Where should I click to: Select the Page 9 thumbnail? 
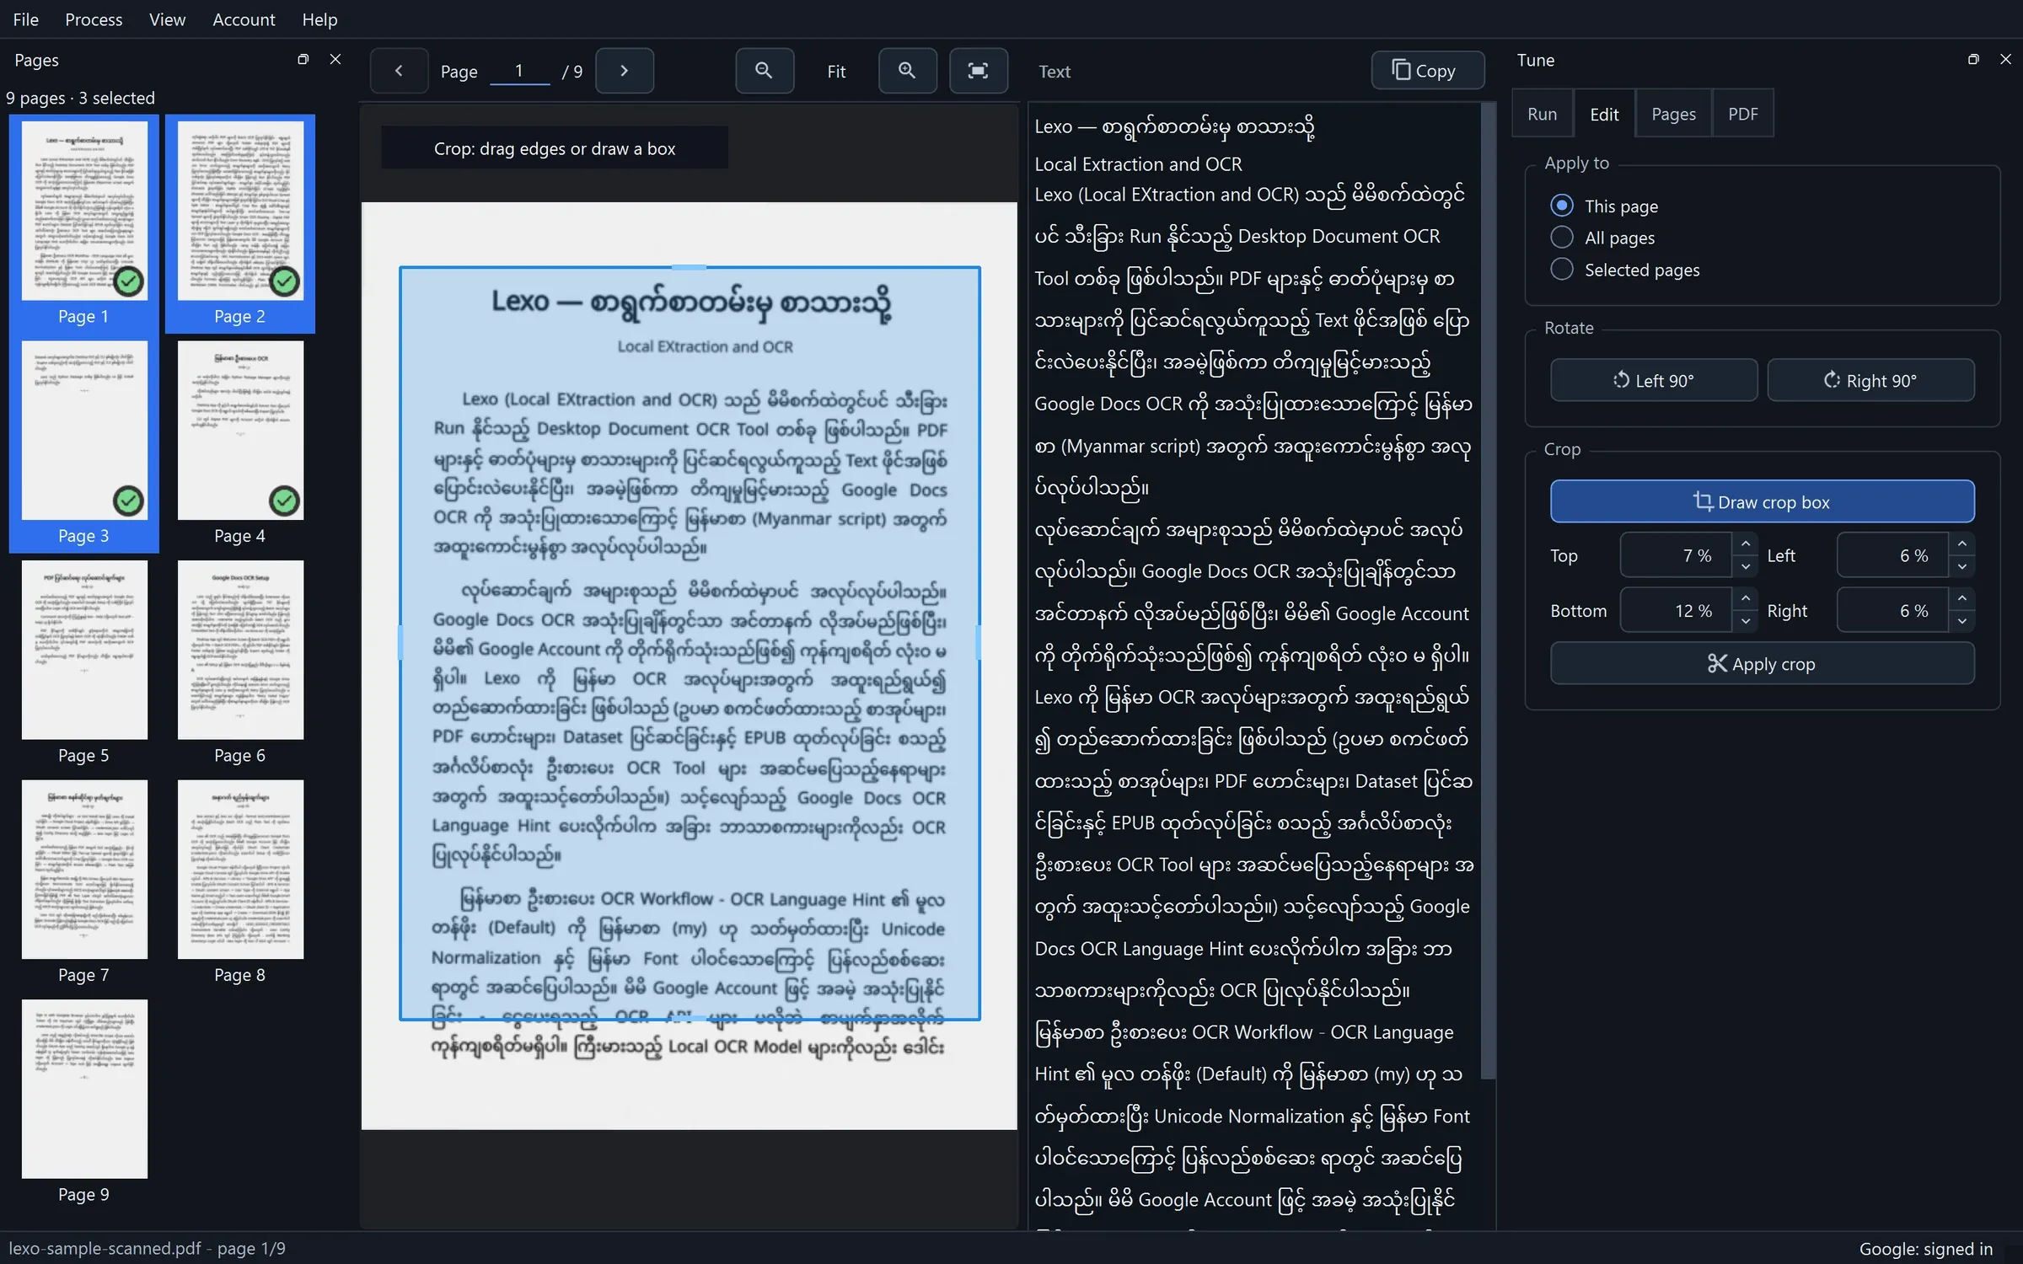84,1101
